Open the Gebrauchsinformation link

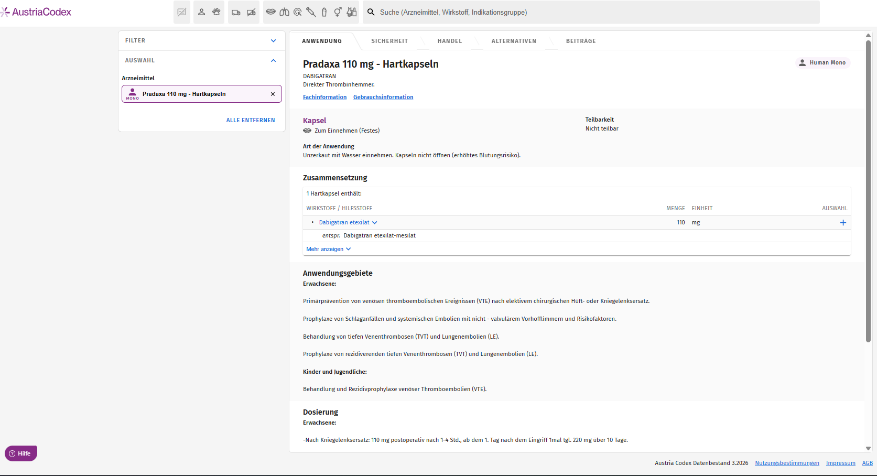pyautogui.click(x=383, y=97)
